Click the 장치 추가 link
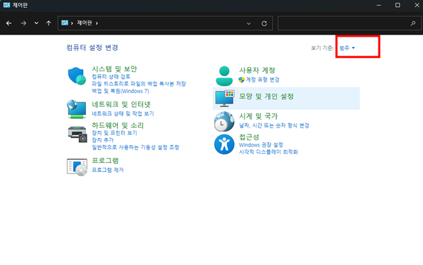The width and height of the screenshot is (423, 265). pyautogui.click(x=103, y=140)
